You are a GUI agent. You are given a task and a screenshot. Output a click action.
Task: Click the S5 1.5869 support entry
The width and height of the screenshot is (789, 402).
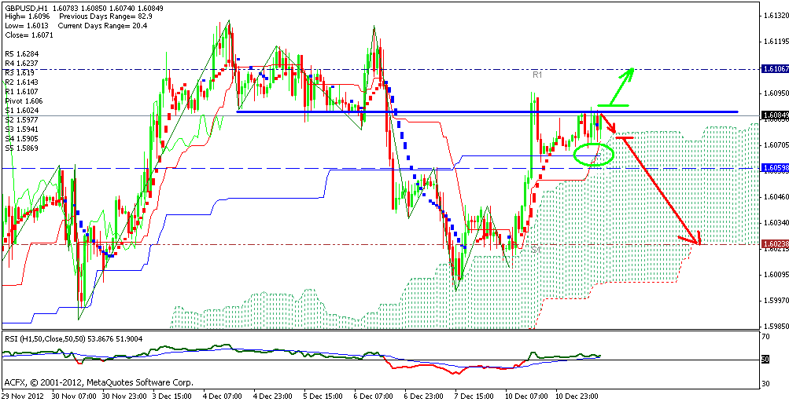pos(21,148)
